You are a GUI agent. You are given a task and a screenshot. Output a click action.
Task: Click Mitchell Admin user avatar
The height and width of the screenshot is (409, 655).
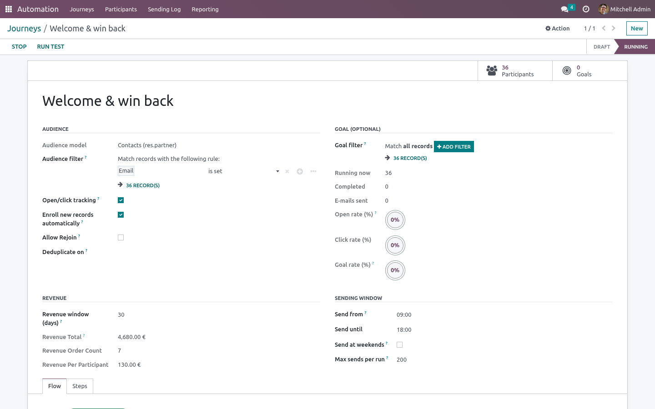click(x=604, y=9)
